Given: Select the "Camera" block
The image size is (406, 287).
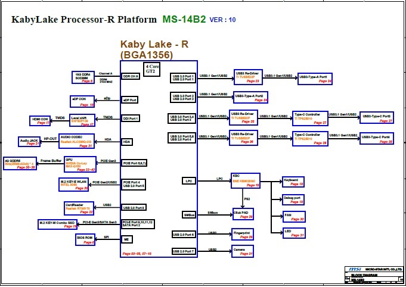Looking at the screenshot, I should coord(243,251).
